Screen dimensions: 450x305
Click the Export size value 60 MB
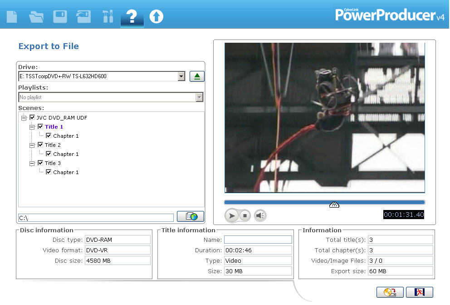tap(401, 271)
